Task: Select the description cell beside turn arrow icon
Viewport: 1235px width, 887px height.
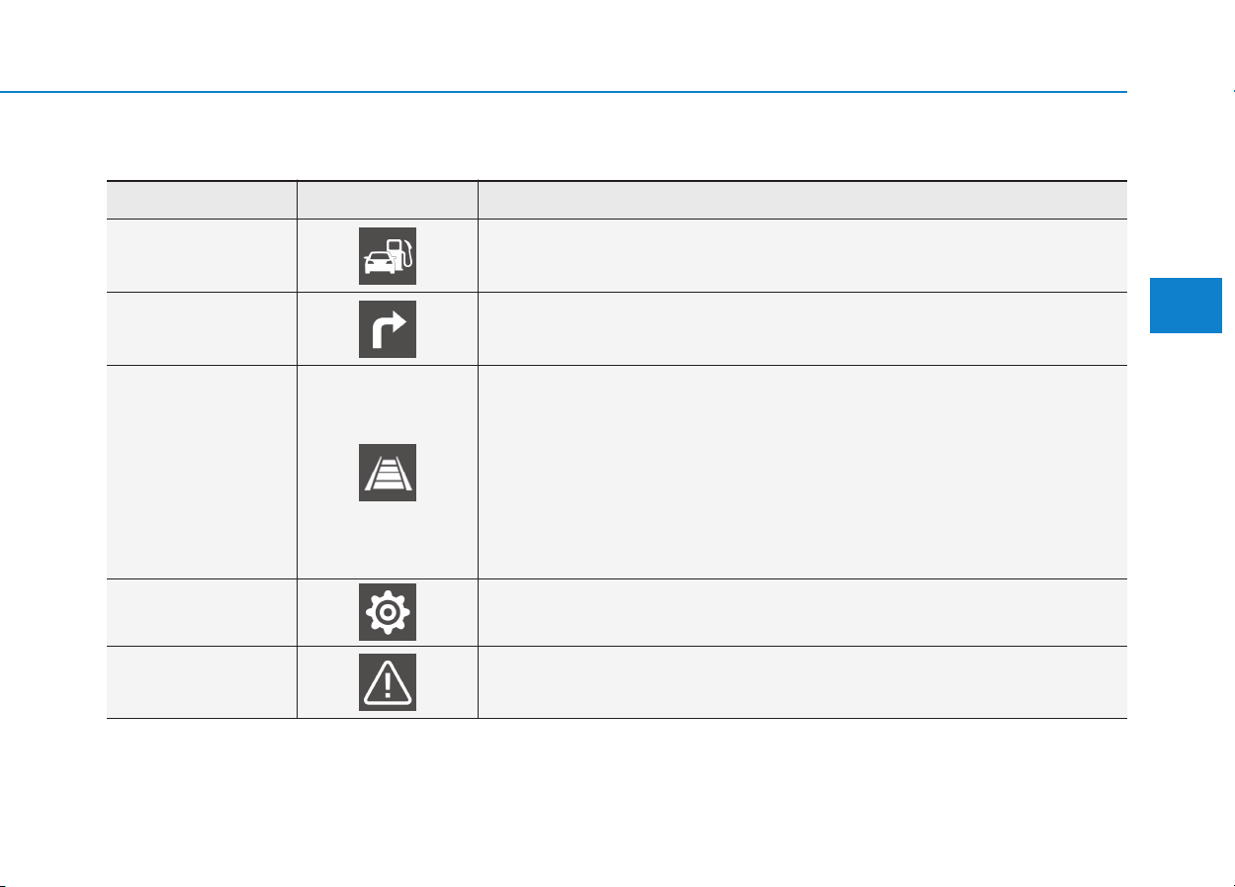Action: coord(802,328)
